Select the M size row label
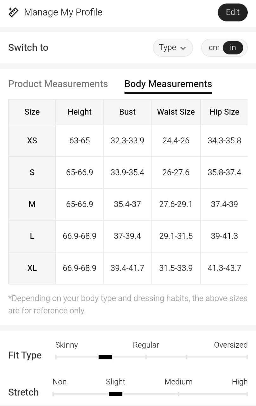This screenshot has width=256, height=406. pos(32,204)
